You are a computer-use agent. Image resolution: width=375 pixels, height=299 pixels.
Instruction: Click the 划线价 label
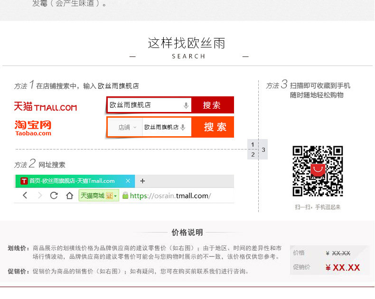pos(19,248)
